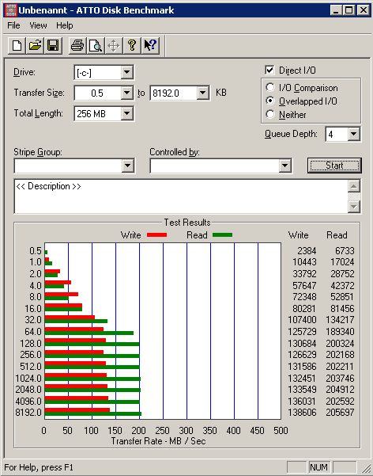Image resolution: width=373 pixels, height=476 pixels.
Task: Open Print Preview via magnifier page icon
Action: [96, 46]
